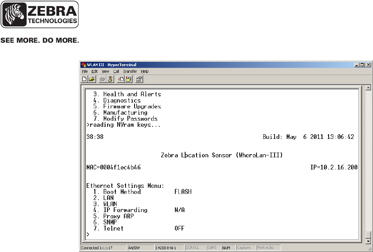Click the '38:38' text in terminal

pyautogui.click(x=95, y=137)
